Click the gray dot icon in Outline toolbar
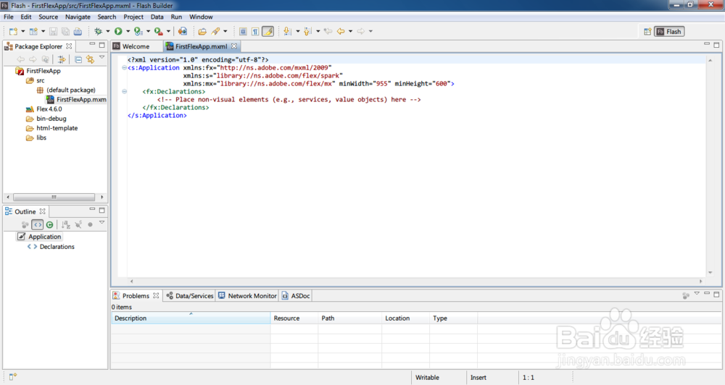 pyautogui.click(x=90, y=225)
